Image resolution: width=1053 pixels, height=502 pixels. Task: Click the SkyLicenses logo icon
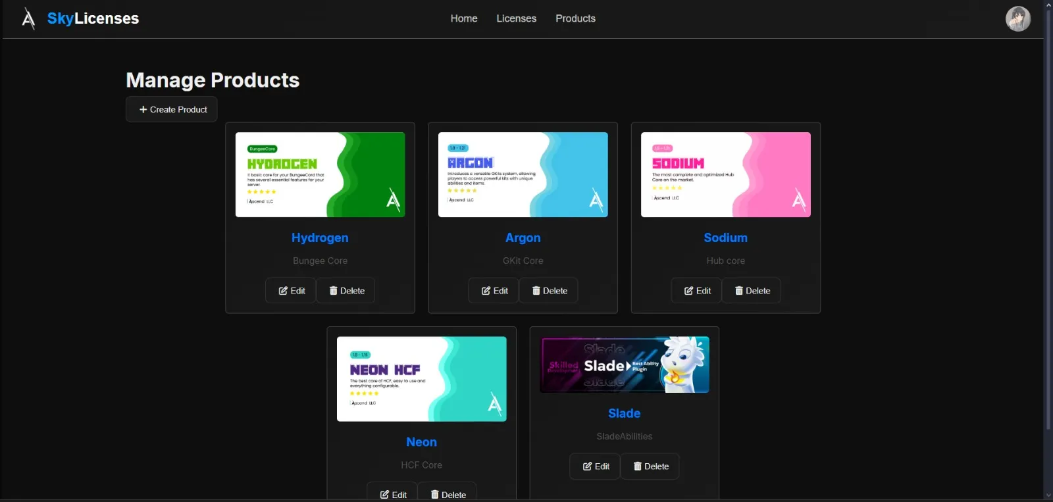pos(28,18)
